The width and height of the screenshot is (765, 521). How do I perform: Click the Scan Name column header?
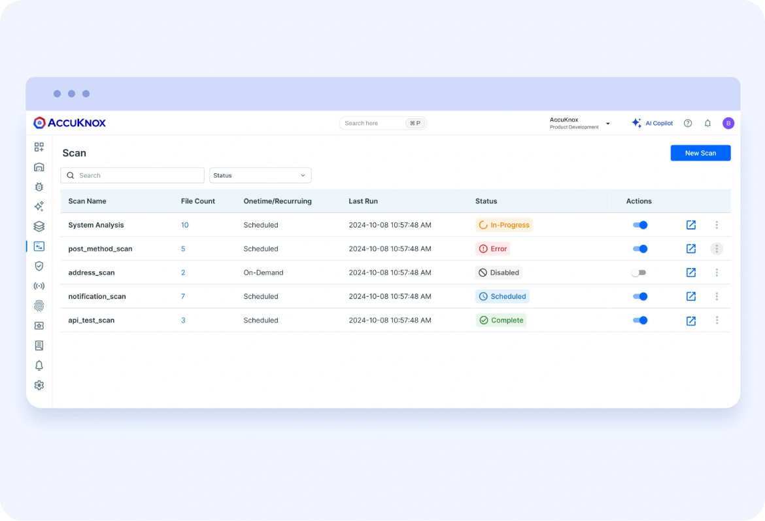pyautogui.click(x=86, y=201)
